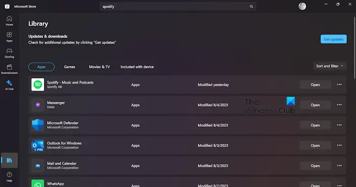
Task: Open Microsoft Defender with Open button
Action: [x=315, y=125]
